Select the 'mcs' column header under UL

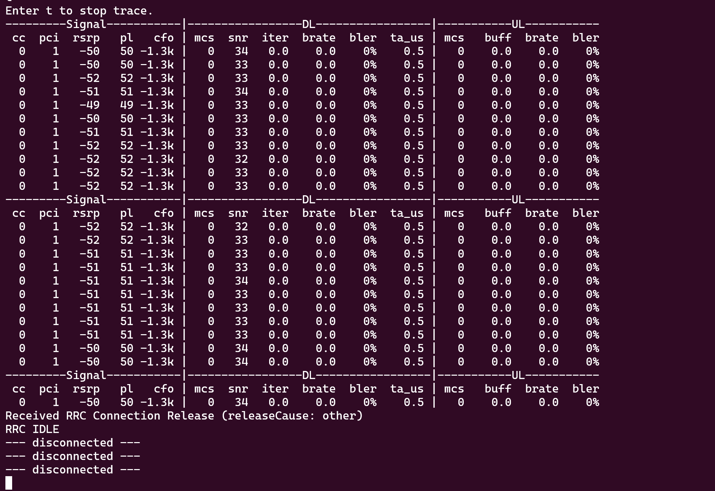[454, 38]
